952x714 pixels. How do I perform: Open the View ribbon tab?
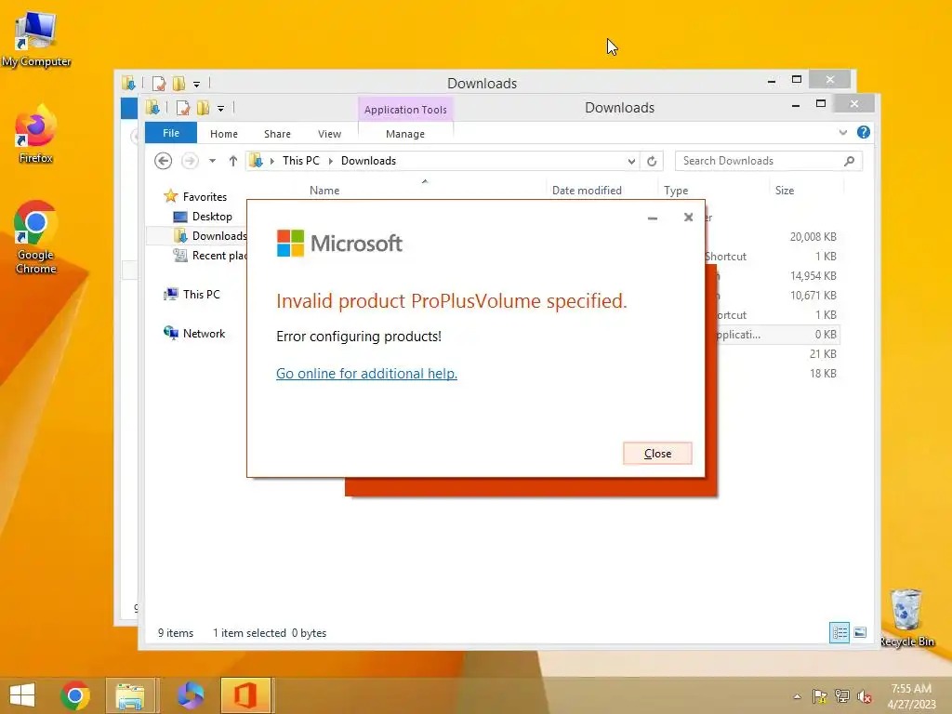coord(330,134)
